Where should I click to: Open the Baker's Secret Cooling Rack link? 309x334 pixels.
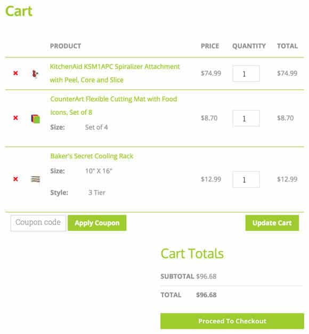point(92,156)
